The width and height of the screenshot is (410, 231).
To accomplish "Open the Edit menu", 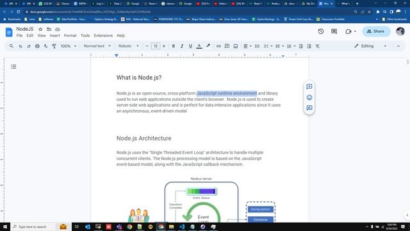I will click(30, 35).
